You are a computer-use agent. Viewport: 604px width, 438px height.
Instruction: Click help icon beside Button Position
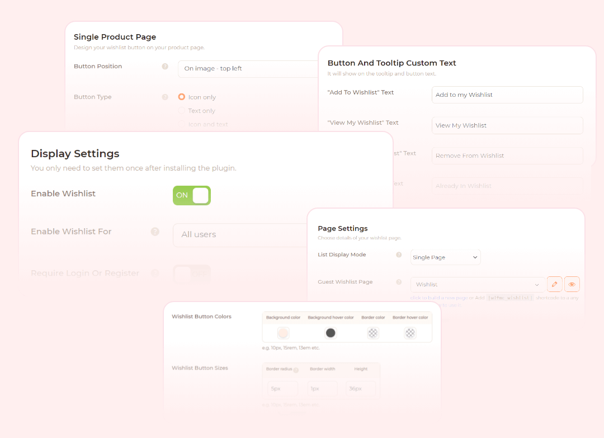[x=165, y=67]
